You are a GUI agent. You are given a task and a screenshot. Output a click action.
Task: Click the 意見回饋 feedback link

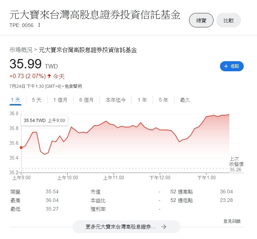(232, 221)
